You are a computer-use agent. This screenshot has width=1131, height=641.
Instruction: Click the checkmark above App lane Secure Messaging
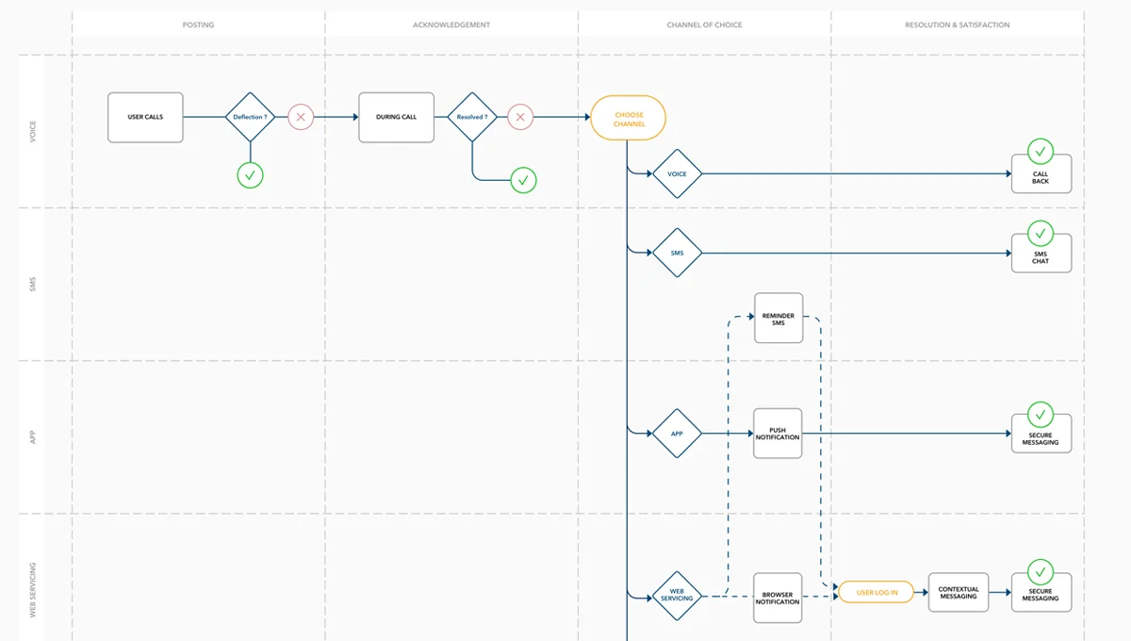(1041, 415)
